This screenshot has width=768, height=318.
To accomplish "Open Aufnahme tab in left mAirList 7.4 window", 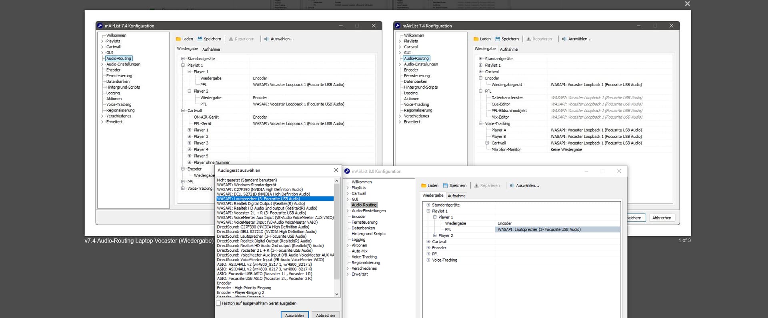I will [x=211, y=49].
